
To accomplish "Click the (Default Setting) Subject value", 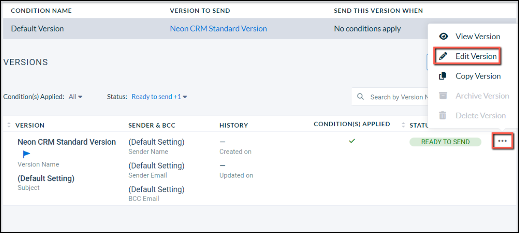I will pos(46,178).
